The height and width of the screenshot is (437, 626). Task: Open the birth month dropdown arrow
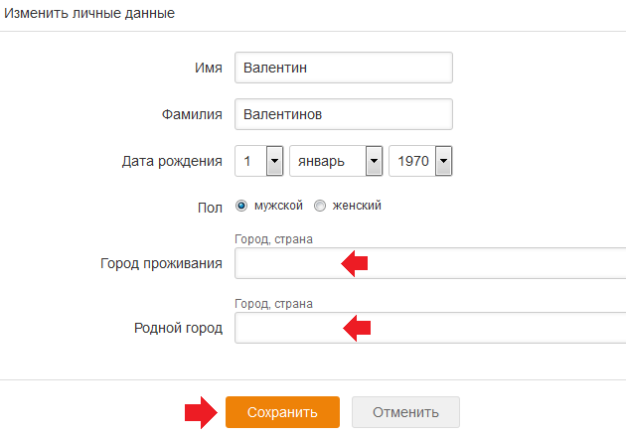[374, 161]
